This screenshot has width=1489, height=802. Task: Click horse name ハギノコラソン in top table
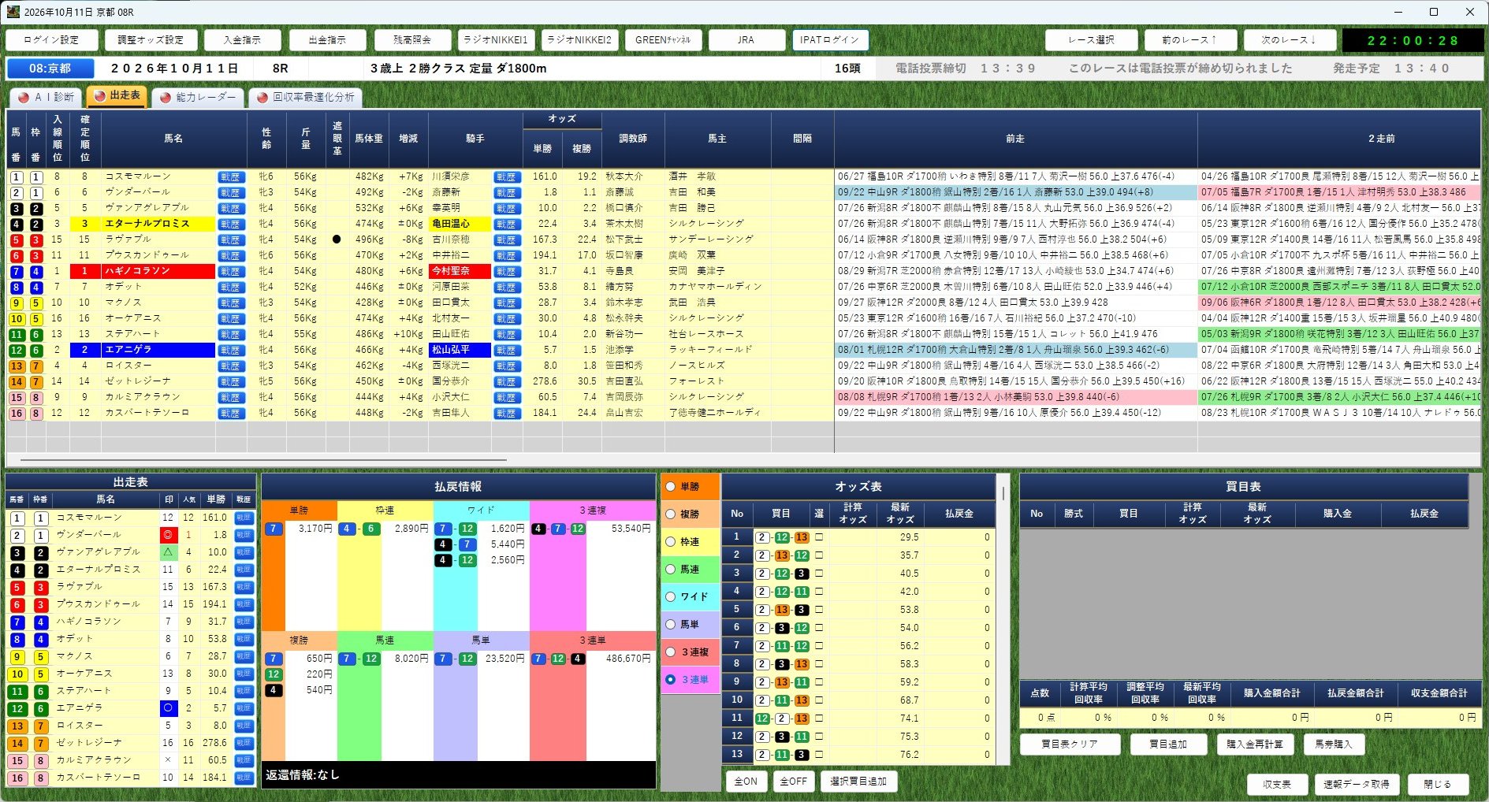(x=158, y=271)
